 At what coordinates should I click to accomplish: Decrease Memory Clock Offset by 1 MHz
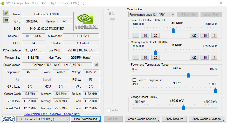[x=136, y=58]
